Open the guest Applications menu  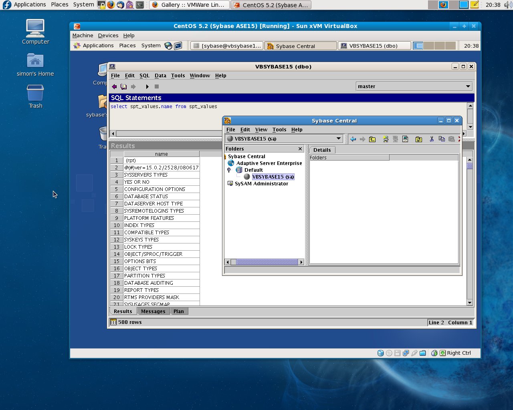[94, 46]
